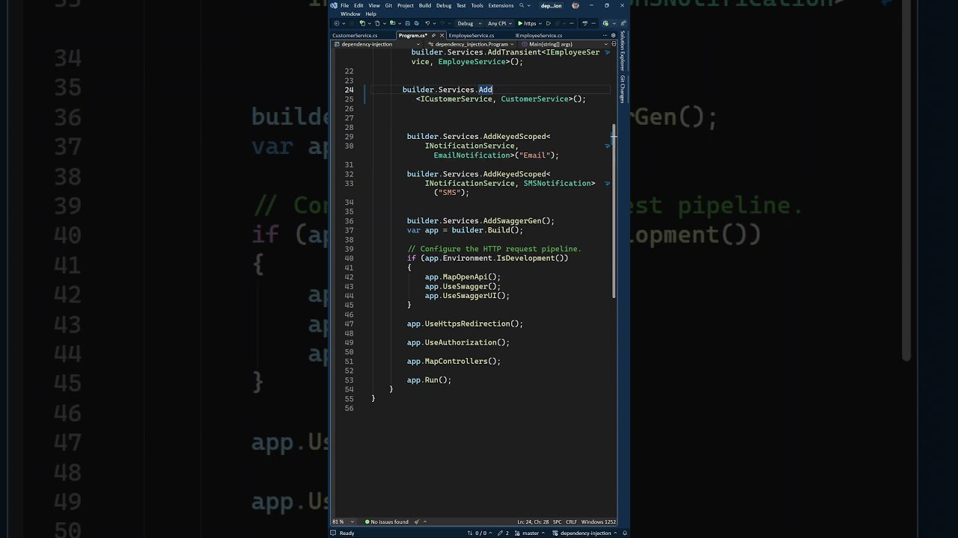
Task: Click Start Without Debugging outline play icon
Action: (x=548, y=23)
